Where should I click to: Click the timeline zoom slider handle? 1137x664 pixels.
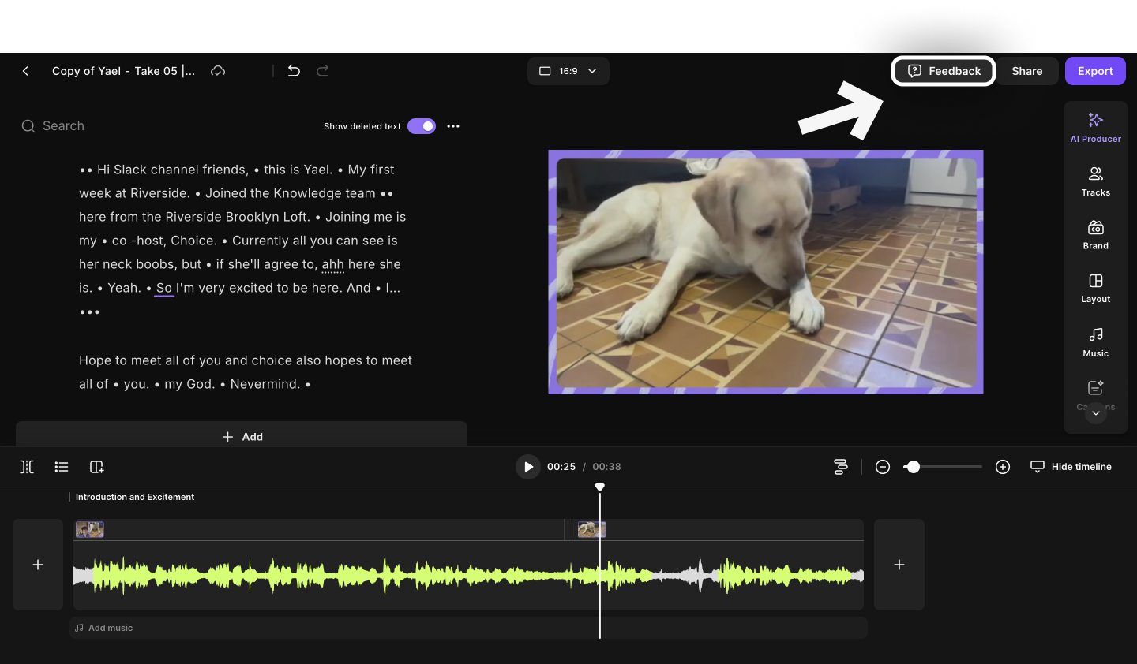click(913, 467)
